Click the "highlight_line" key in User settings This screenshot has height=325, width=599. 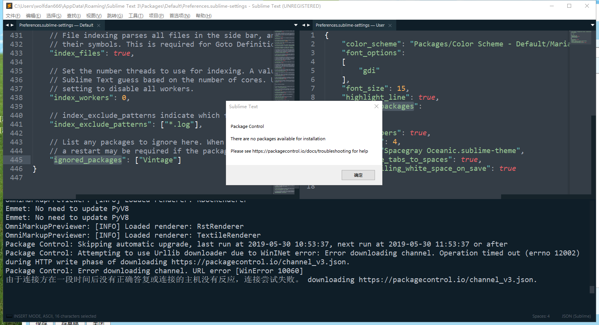[376, 97]
